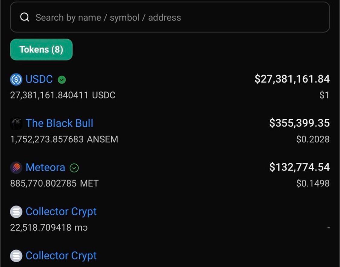This screenshot has width=340, height=267.
Task: Open The Black Bull token link
Action: (60, 123)
